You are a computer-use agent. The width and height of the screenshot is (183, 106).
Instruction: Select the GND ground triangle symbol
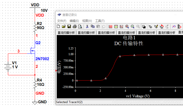point(35,103)
